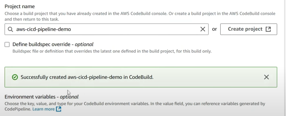Click the buildspec override description text
This screenshot has height=116, width=286.
[112, 51]
